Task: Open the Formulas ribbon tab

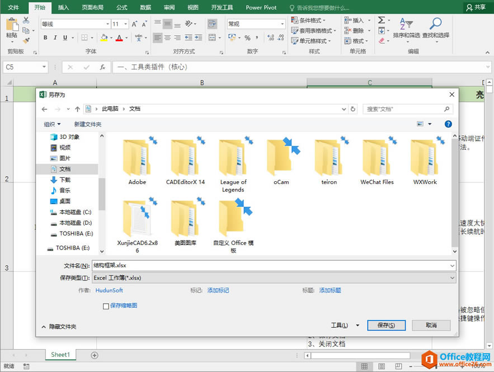Action: (121, 7)
